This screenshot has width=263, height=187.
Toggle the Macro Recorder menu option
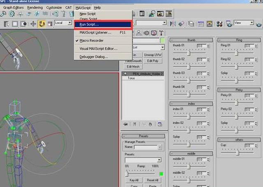pos(91,41)
